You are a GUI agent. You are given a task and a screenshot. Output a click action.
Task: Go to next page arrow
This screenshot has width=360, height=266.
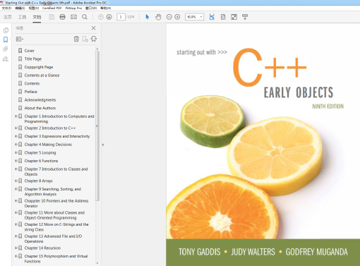tap(109, 17)
